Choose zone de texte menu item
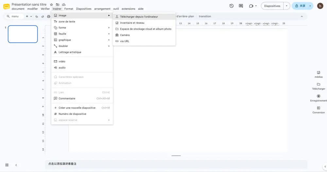The image size is (327, 172). pyautogui.click(x=82, y=22)
